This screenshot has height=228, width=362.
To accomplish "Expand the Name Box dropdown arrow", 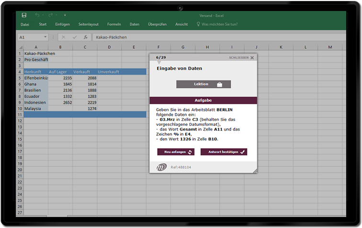I will pyautogui.click(x=45, y=37).
